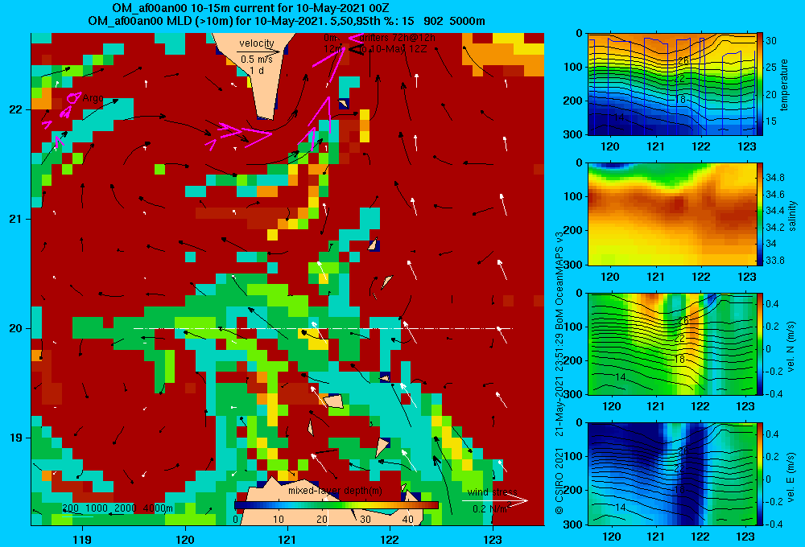Click the 'MLD (>10m)' subtitle line
This screenshot has width=805, height=547.
[287, 21]
